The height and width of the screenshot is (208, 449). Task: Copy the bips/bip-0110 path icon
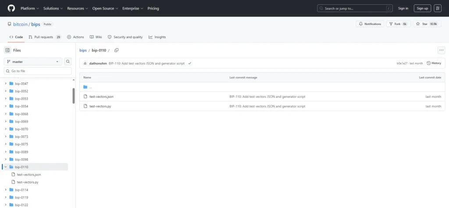(116, 50)
